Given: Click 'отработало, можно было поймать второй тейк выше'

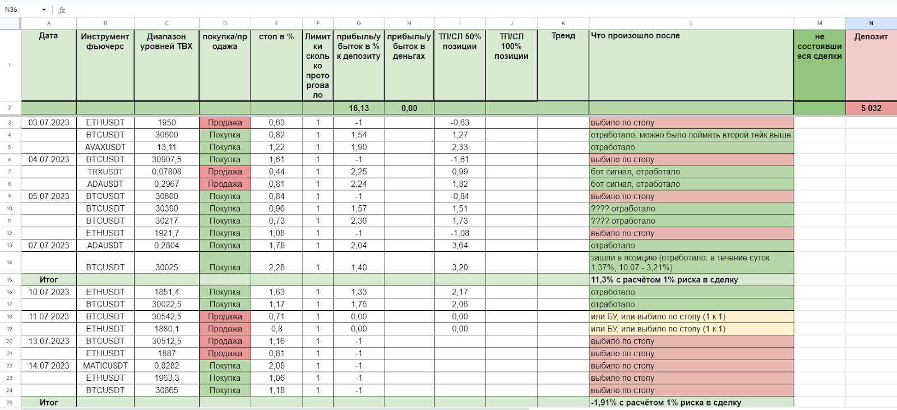Looking at the screenshot, I should 691,135.
